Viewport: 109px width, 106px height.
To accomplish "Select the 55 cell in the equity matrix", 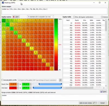I will click(x=40, y=57).
